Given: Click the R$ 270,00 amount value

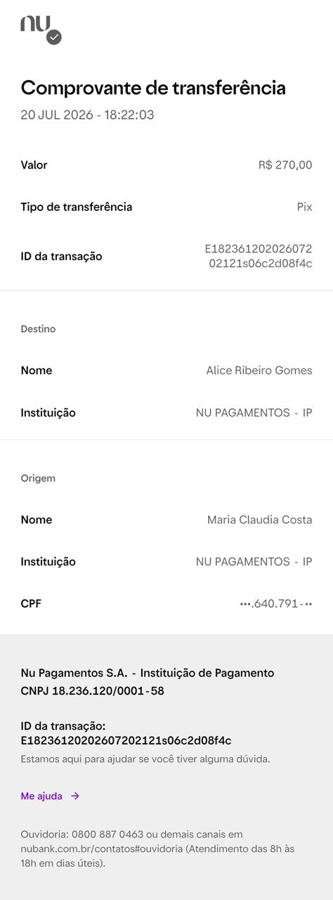Looking at the screenshot, I should point(285,165).
